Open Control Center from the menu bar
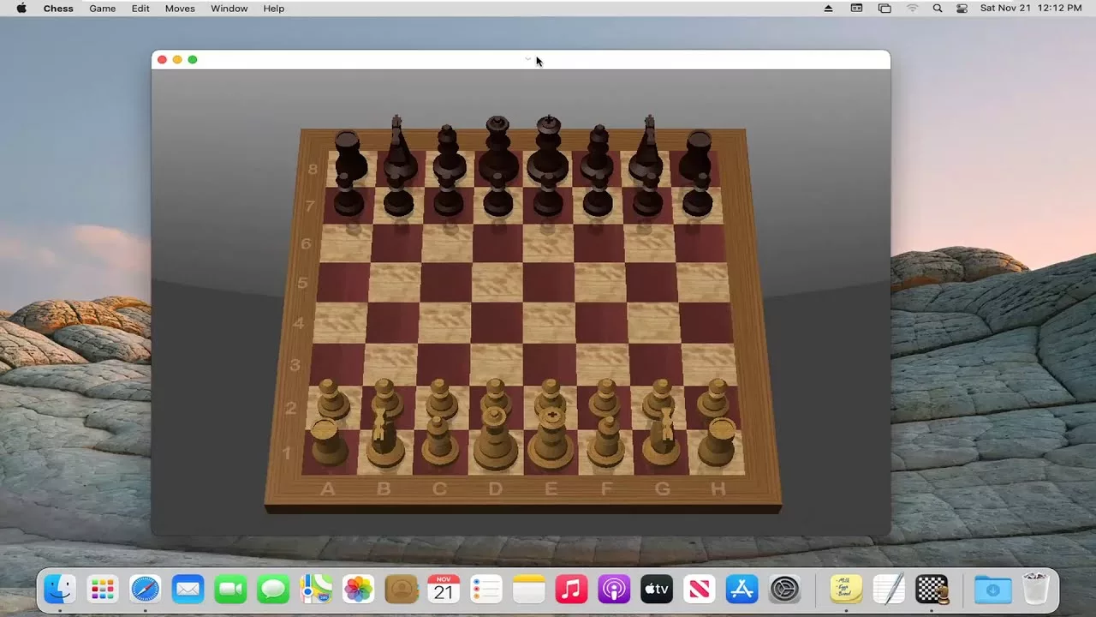This screenshot has height=617, width=1096. (961, 8)
